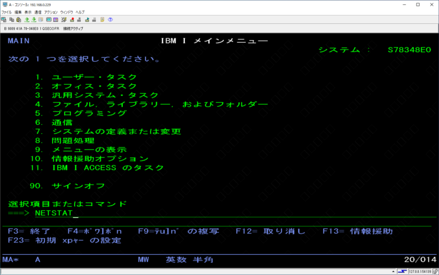Click F3= 終了 function key label

pyautogui.click(x=29, y=231)
